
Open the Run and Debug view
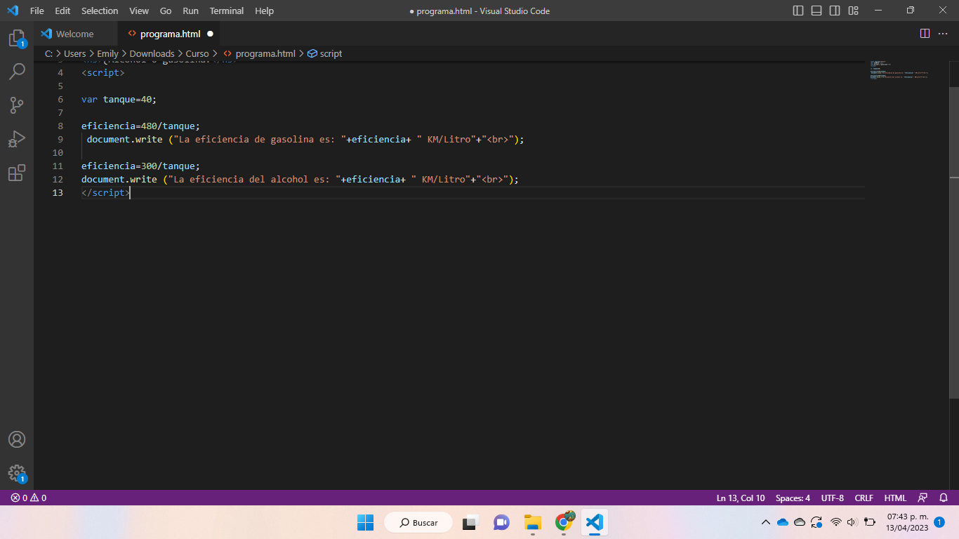17,139
